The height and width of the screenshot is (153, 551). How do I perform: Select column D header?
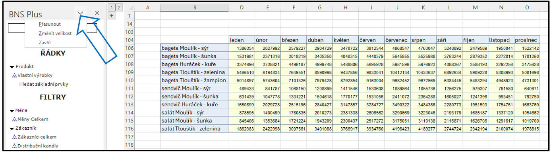point(242,7)
